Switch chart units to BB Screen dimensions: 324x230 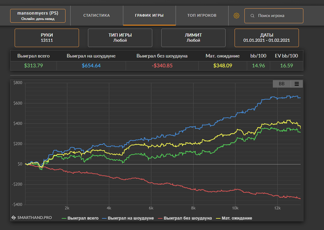(x=281, y=84)
